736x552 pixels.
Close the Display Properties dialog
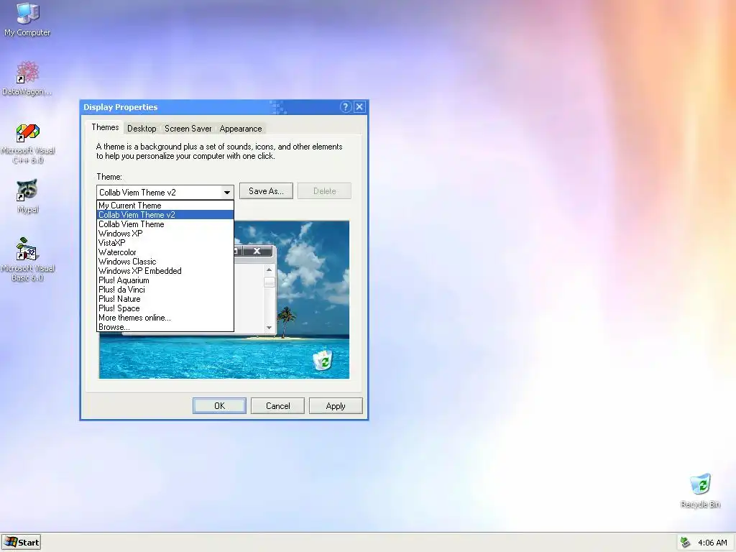[x=359, y=107]
